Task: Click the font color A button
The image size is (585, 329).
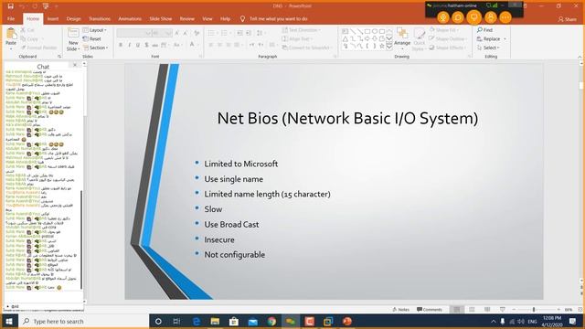Action: click(x=192, y=45)
